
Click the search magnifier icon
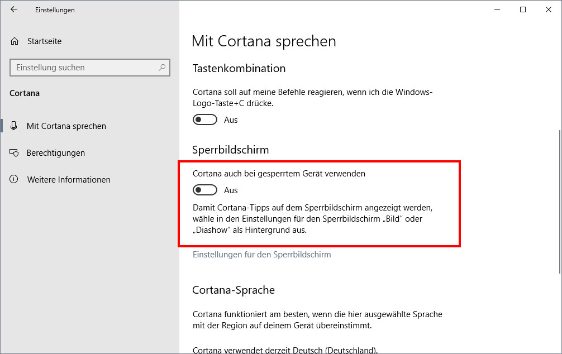point(162,68)
